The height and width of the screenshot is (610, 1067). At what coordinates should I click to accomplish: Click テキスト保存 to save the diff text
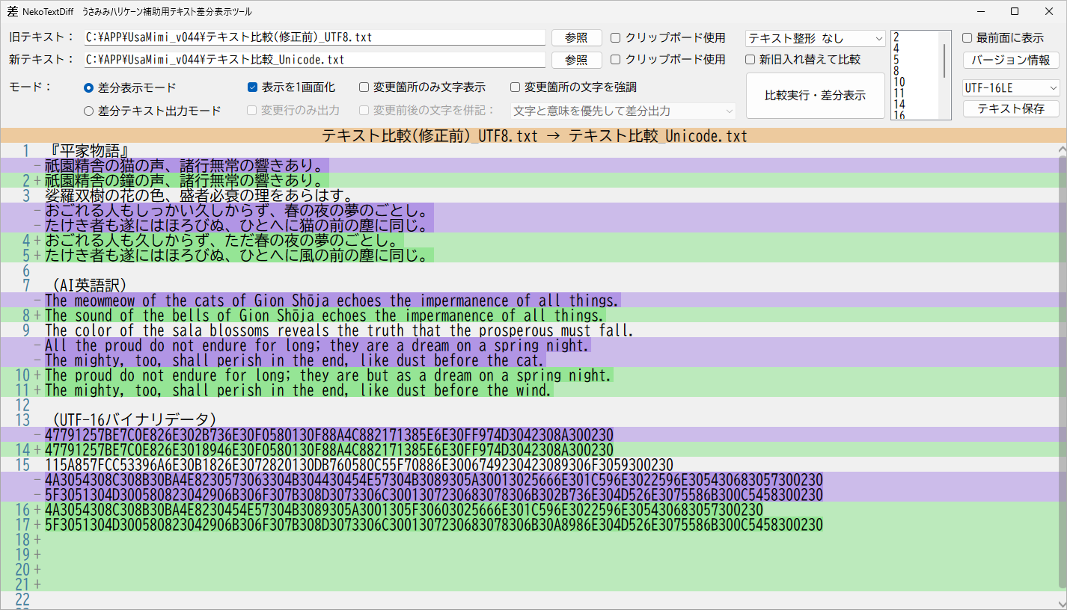tap(1010, 108)
